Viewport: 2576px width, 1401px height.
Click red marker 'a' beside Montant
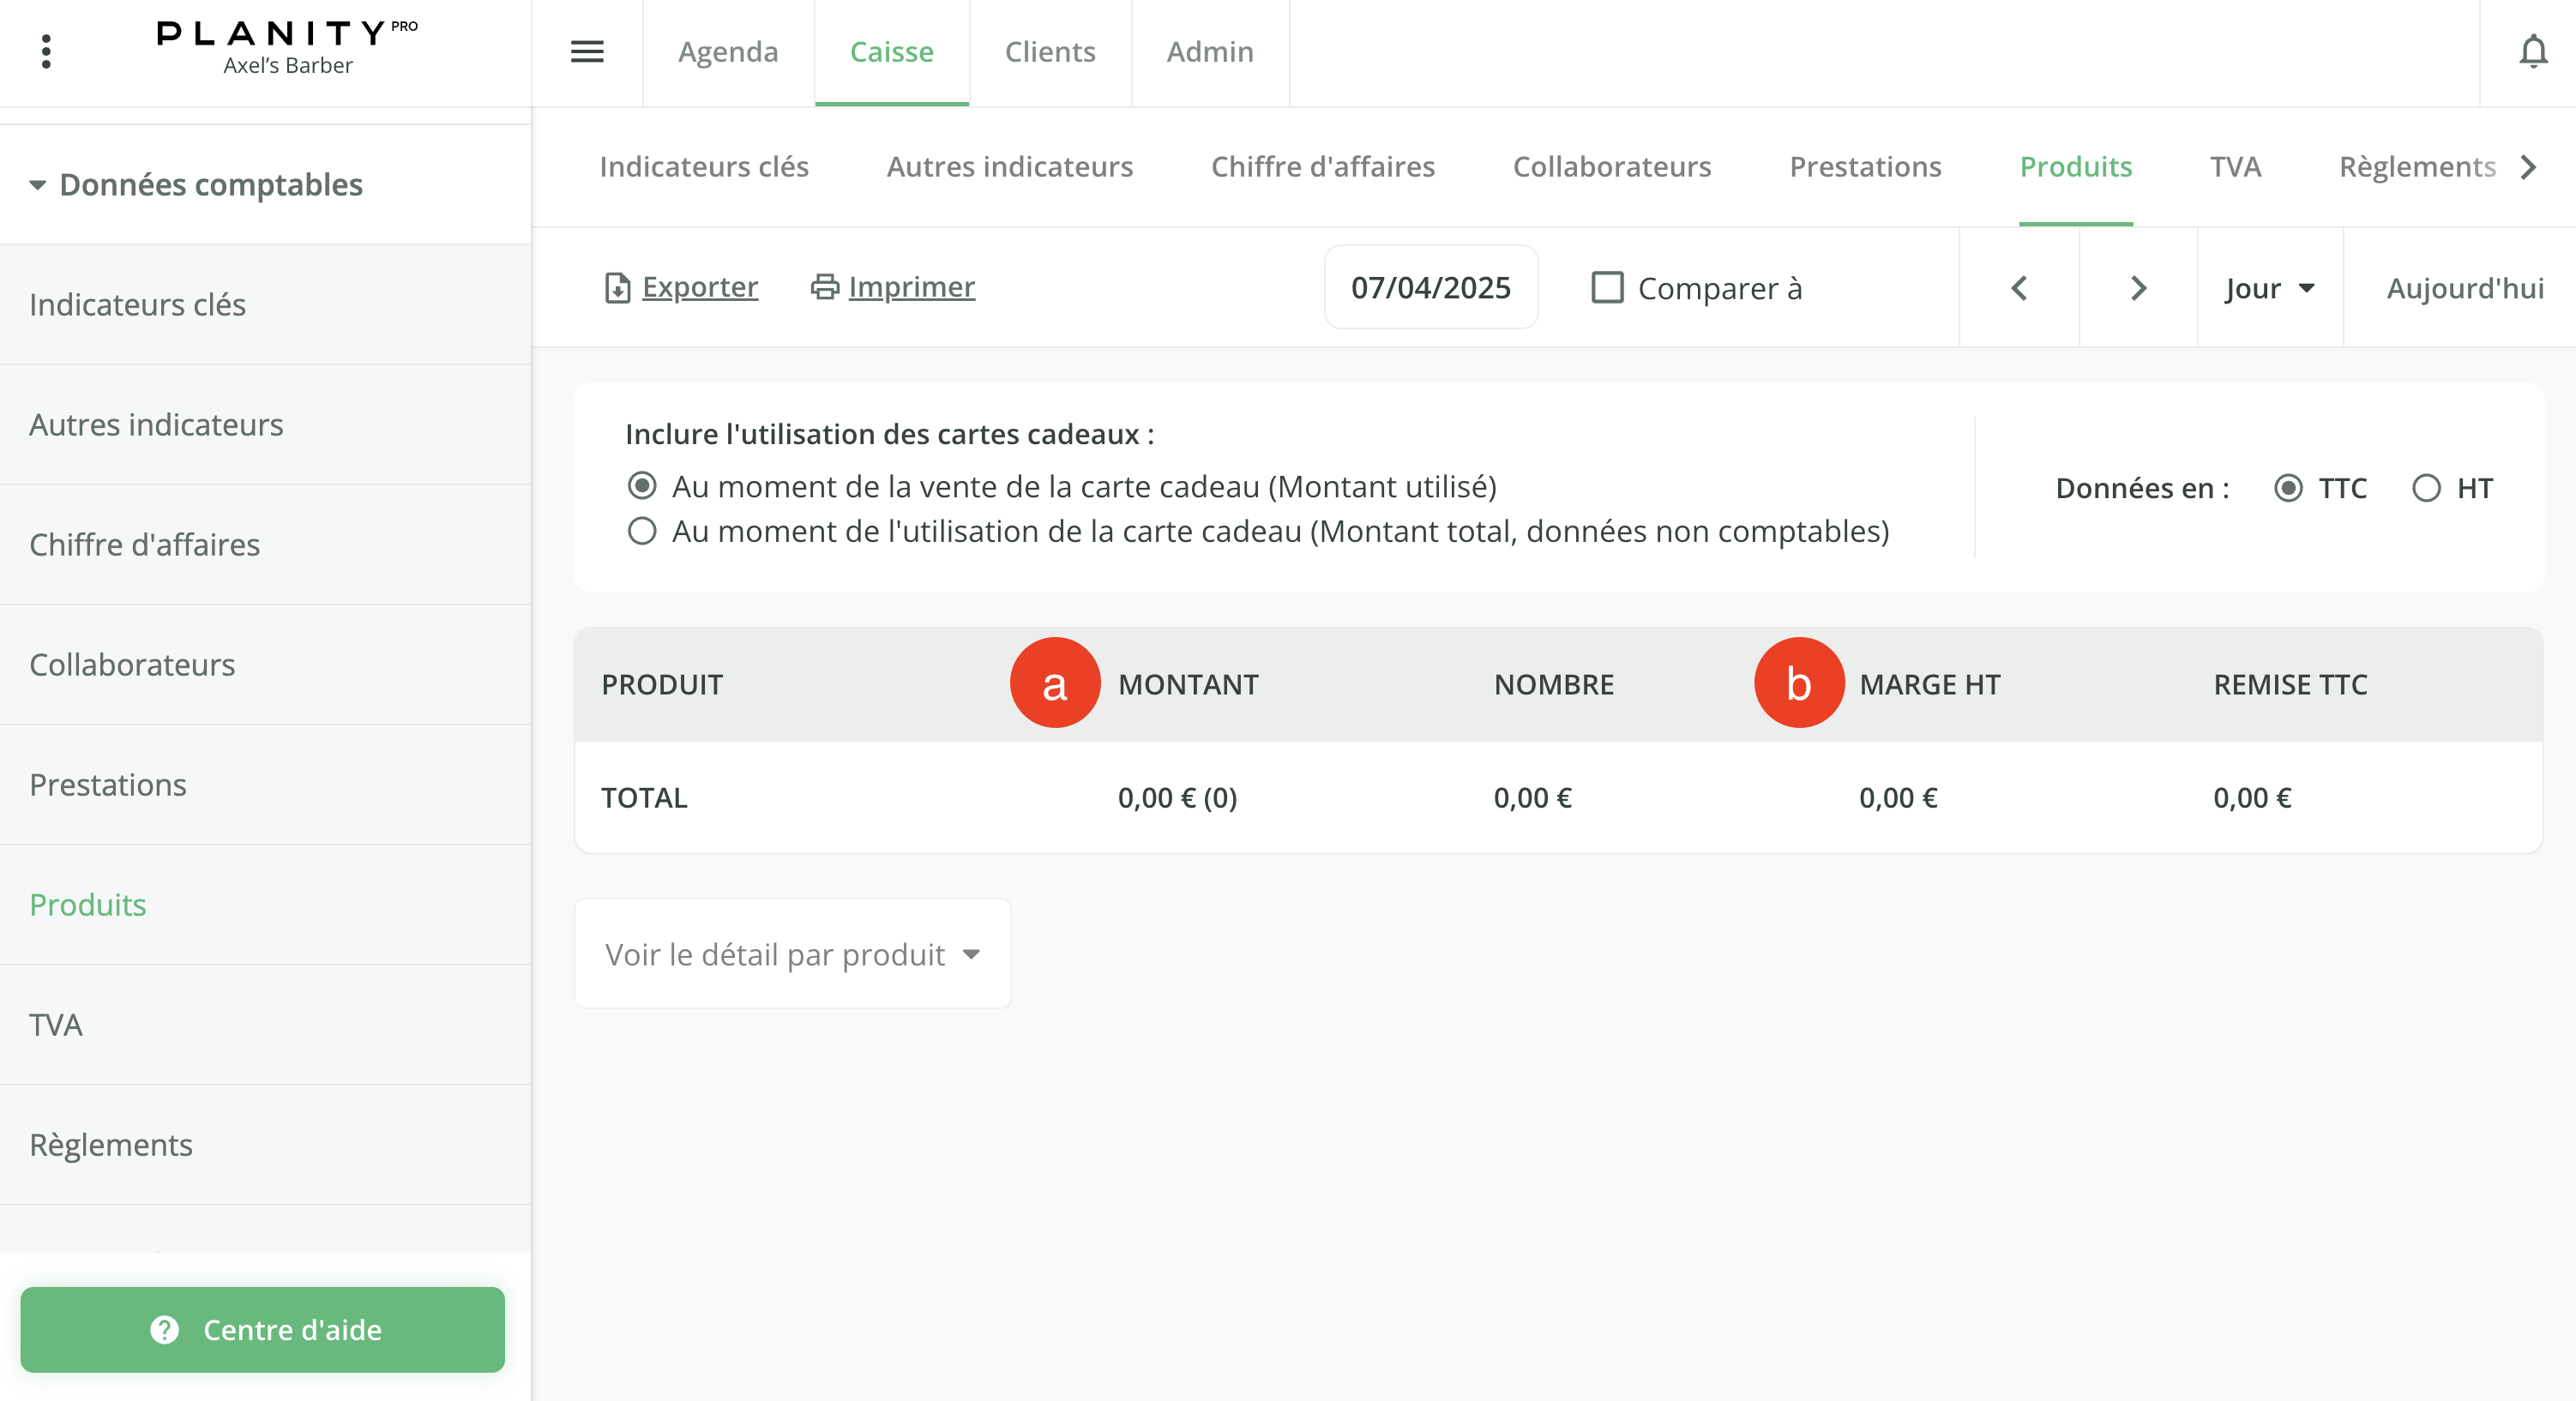(1054, 683)
